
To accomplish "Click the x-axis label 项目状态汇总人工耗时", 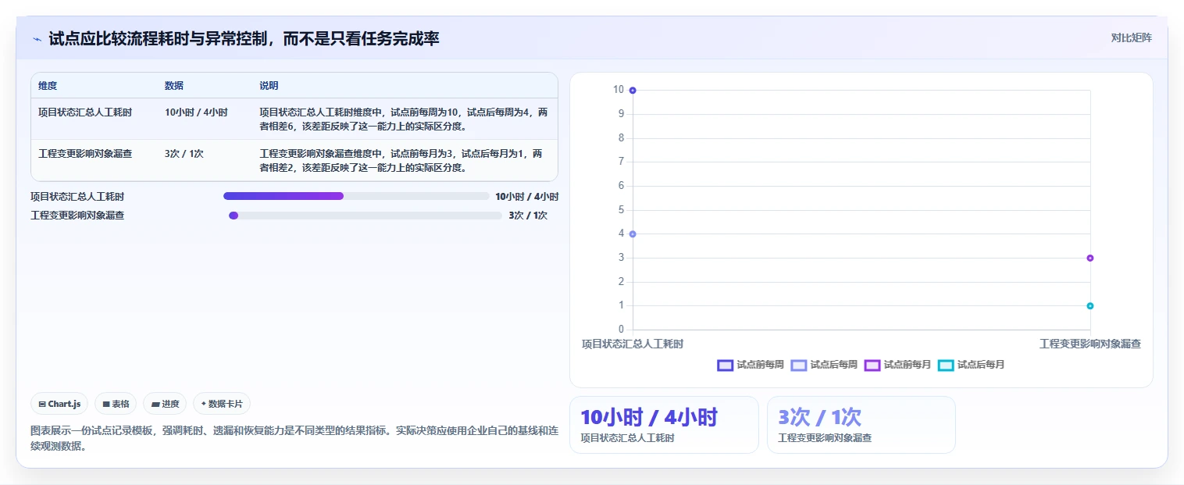I will coord(633,344).
